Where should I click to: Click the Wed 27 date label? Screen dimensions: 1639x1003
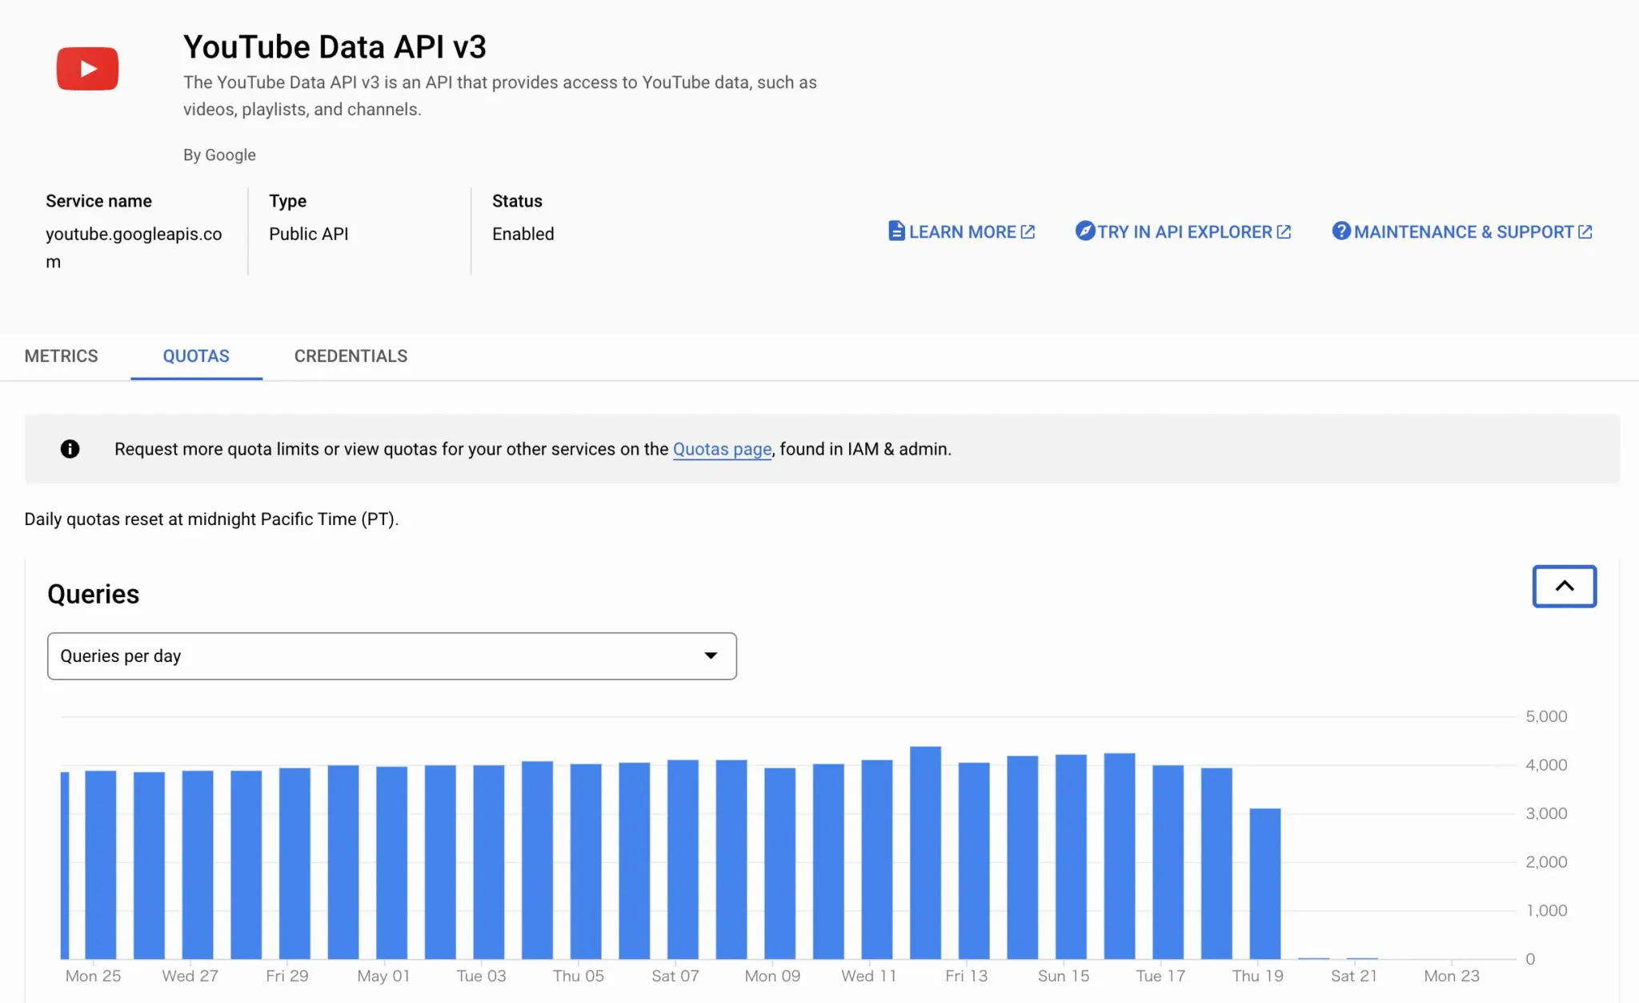click(190, 976)
